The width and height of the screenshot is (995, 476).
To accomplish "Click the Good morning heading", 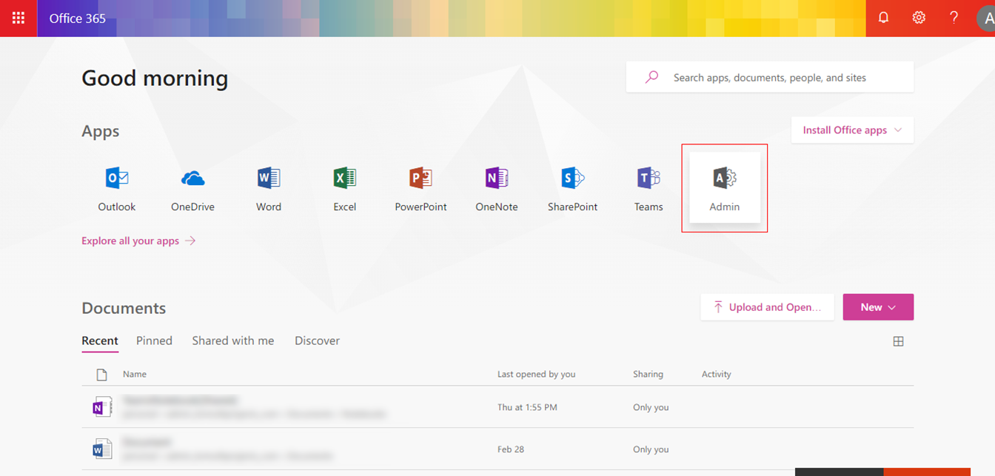I will [155, 78].
